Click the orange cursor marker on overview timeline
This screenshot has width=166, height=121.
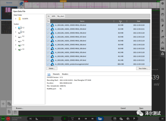point(63,1)
